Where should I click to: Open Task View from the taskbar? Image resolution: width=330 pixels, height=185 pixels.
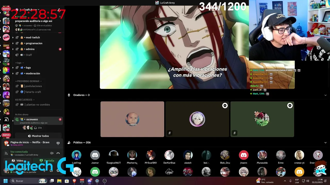[x=52, y=181]
